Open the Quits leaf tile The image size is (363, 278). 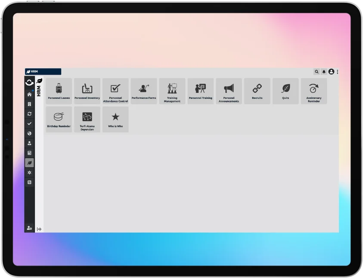tap(285, 91)
